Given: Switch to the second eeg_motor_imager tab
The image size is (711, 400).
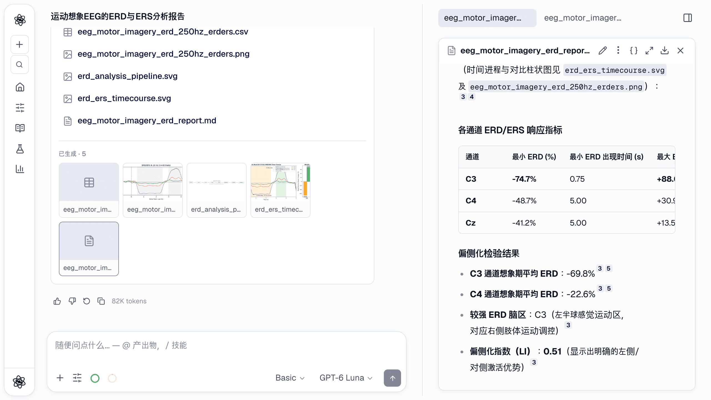Looking at the screenshot, I should click(583, 18).
